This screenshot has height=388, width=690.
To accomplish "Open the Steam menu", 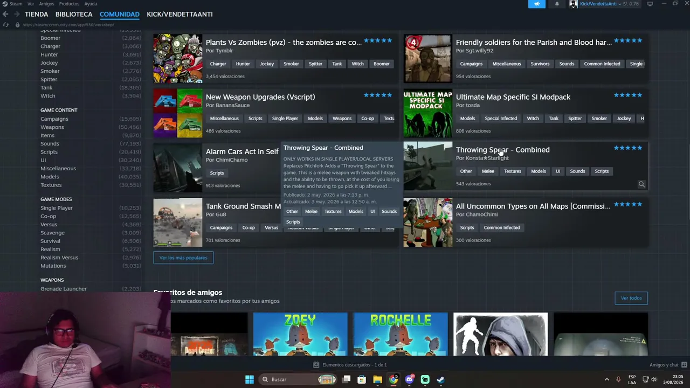I will (16, 4).
